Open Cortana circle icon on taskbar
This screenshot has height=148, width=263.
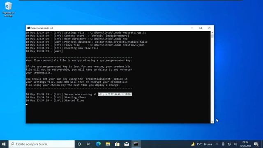(79, 144)
